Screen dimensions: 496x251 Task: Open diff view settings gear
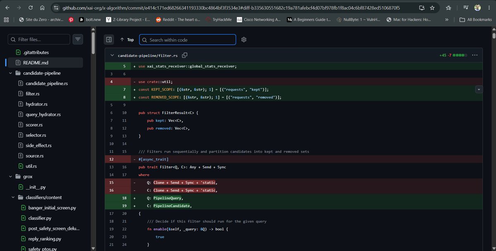[x=244, y=40]
